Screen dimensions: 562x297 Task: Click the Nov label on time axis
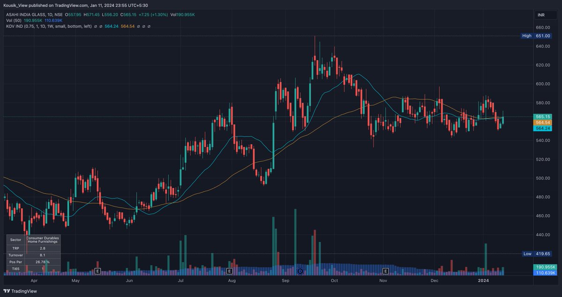(383, 281)
